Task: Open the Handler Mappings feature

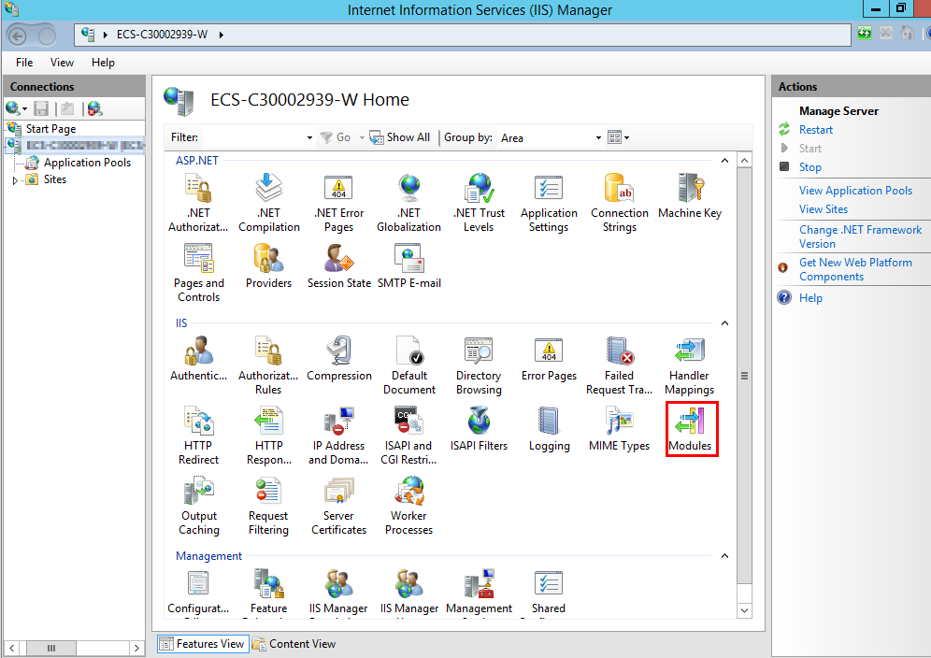Action: [689, 365]
